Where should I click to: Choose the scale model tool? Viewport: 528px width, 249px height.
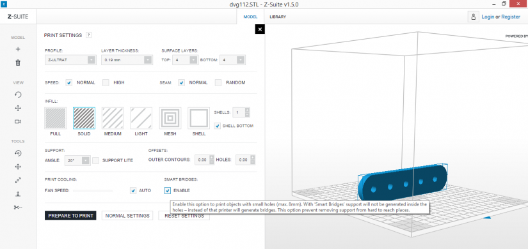pyautogui.click(x=18, y=181)
